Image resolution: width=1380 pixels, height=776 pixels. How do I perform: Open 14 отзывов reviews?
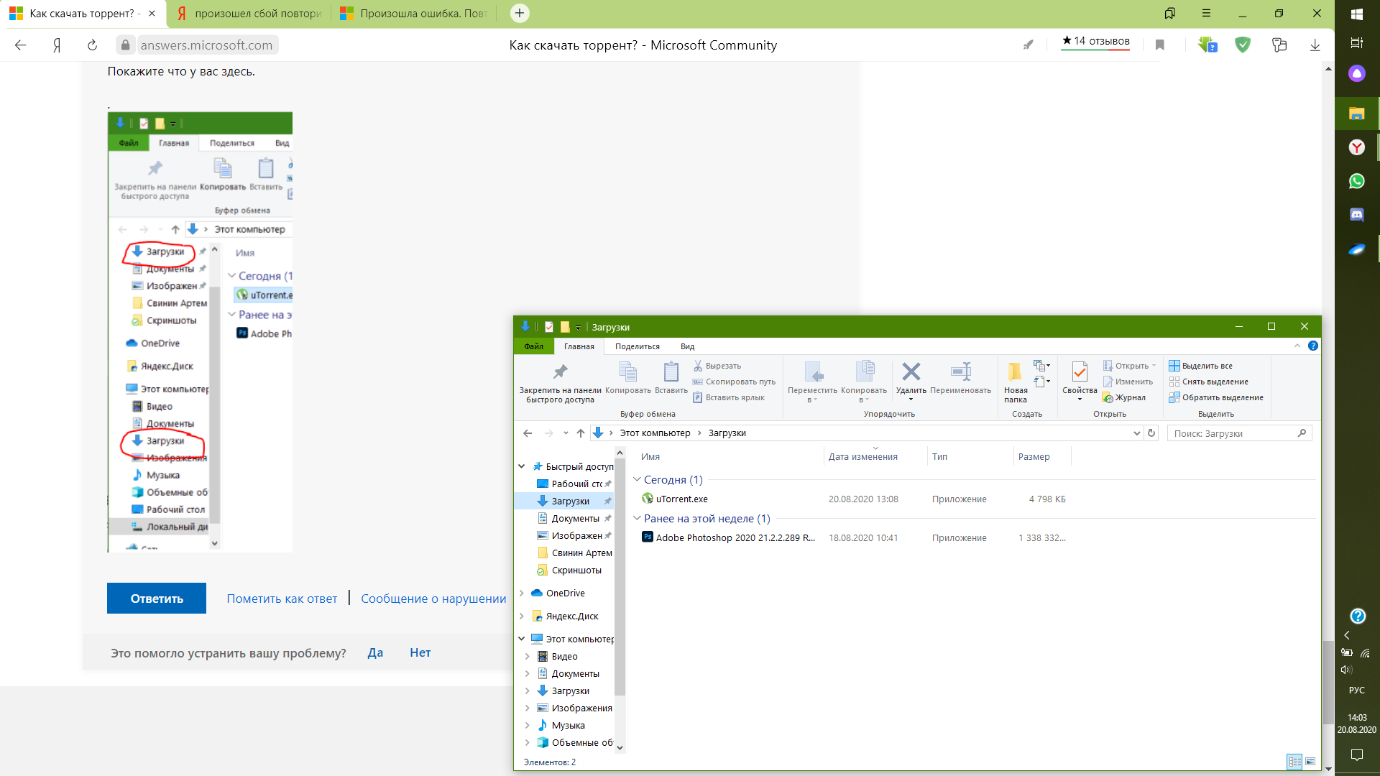[1096, 41]
